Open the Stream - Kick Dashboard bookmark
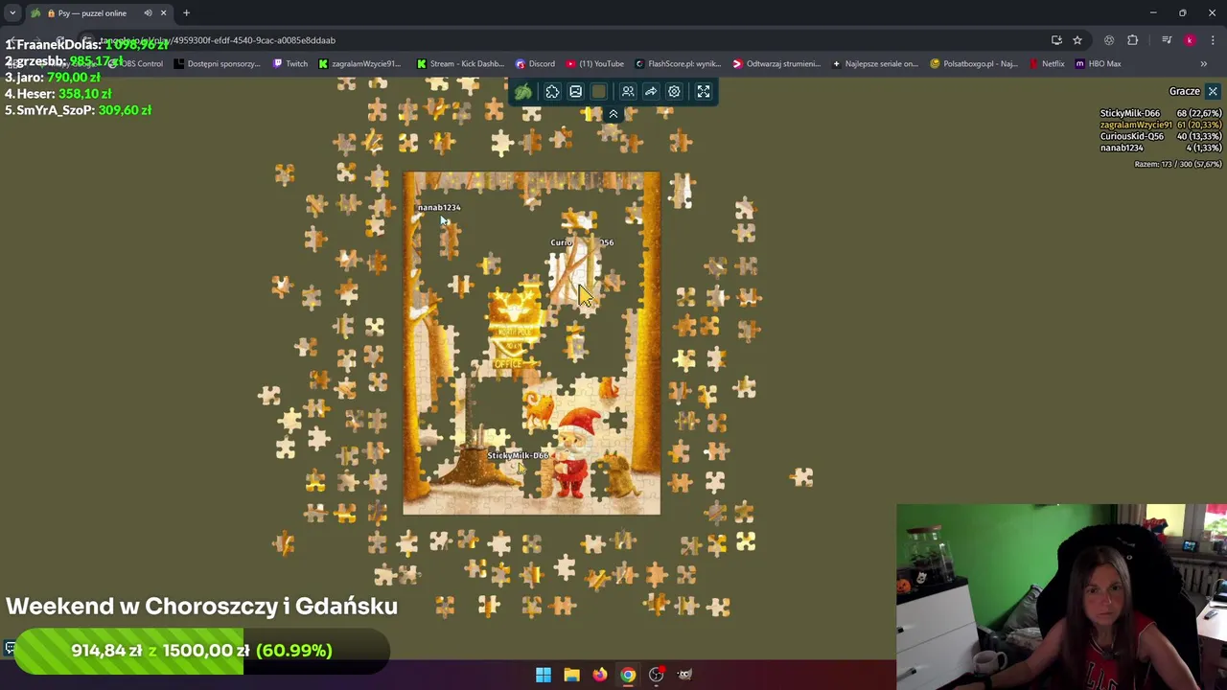Viewport: 1227px width, 690px height. tap(460, 63)
